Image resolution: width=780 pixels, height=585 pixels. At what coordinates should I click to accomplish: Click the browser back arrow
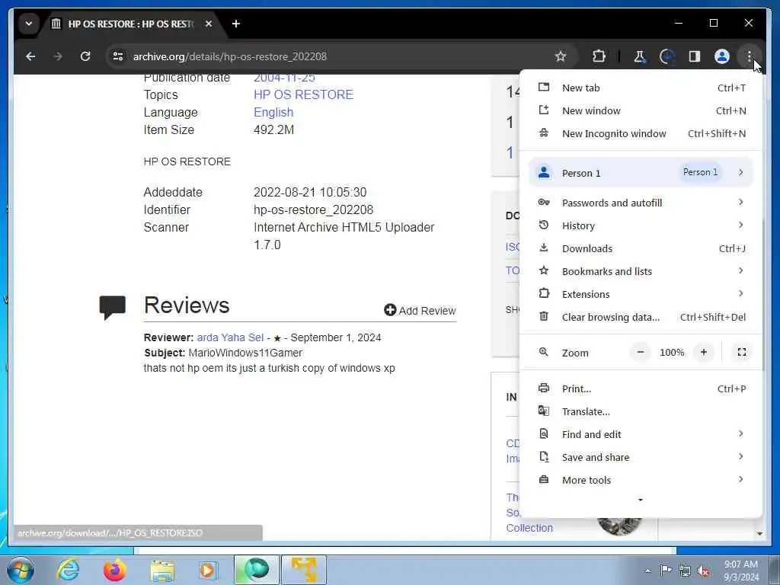30,56
